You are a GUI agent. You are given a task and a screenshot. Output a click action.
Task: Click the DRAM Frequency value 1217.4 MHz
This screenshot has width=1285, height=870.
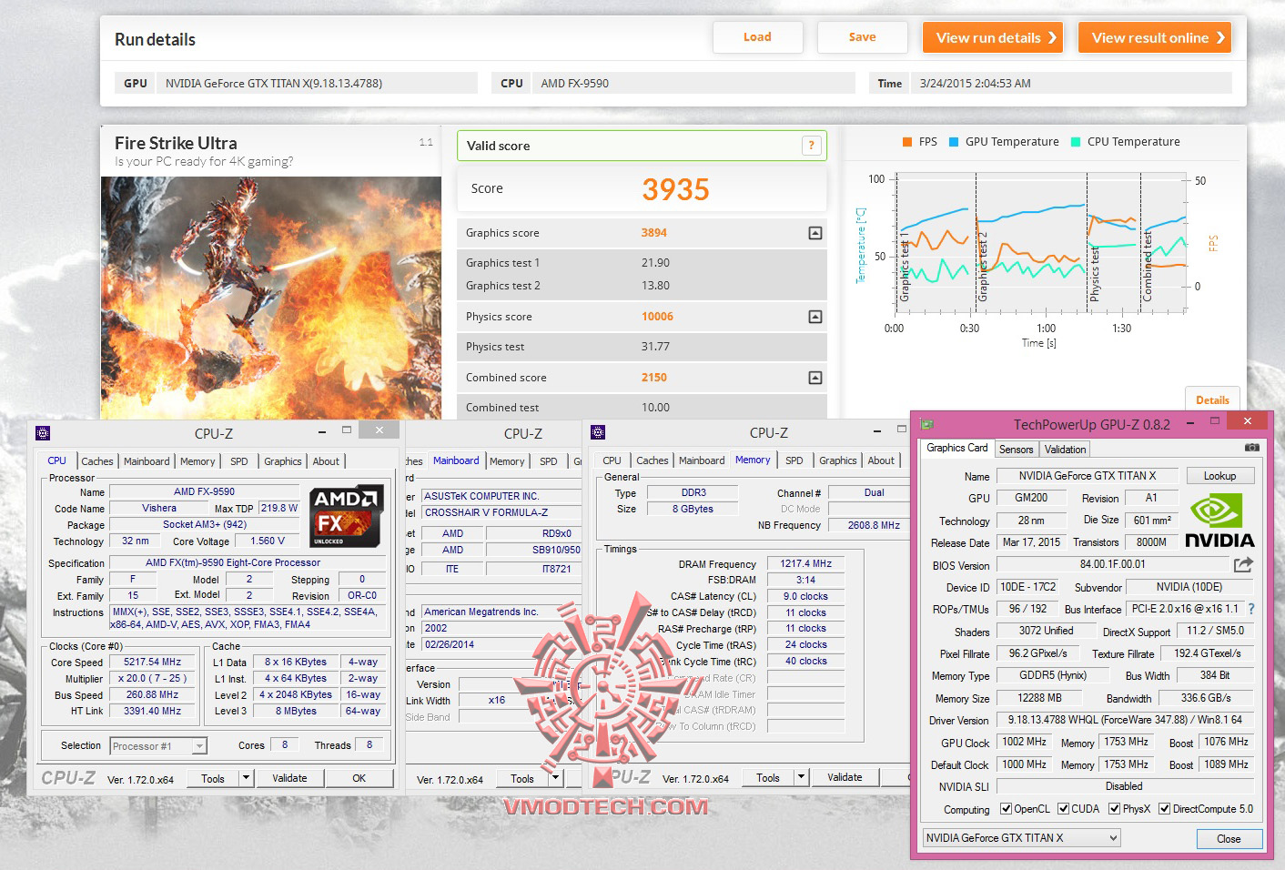tap(806, 564)
